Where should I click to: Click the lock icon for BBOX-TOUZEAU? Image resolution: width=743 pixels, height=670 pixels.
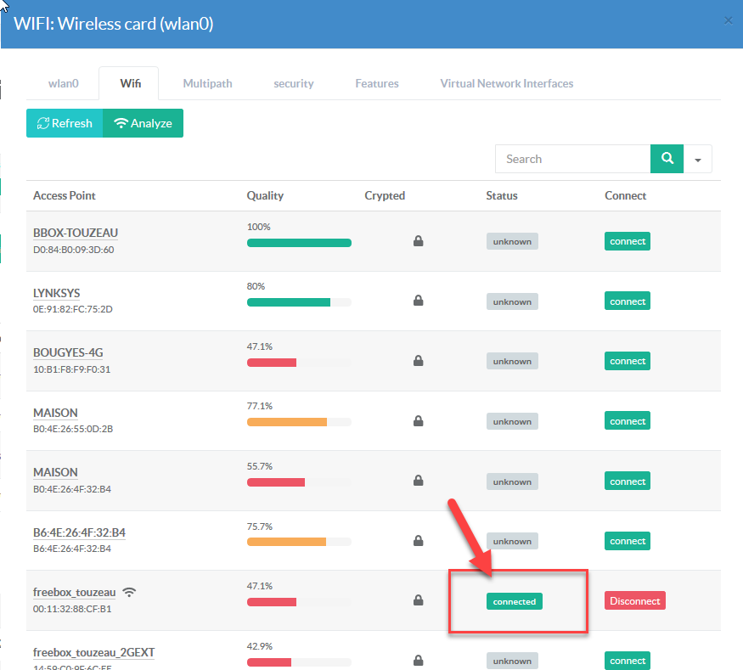point(418,242)
